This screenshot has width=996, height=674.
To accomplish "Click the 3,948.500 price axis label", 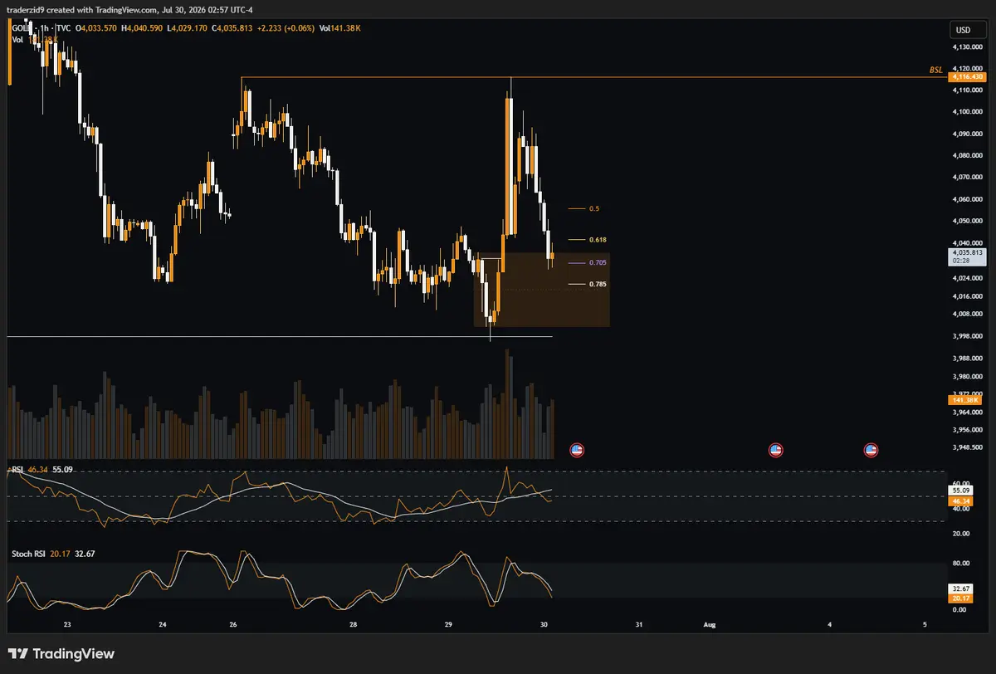I will coord(968,447).
